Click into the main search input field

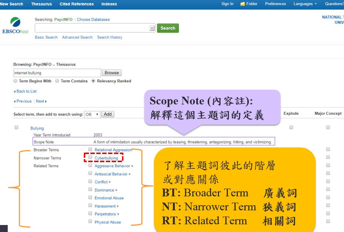[92, 28]
